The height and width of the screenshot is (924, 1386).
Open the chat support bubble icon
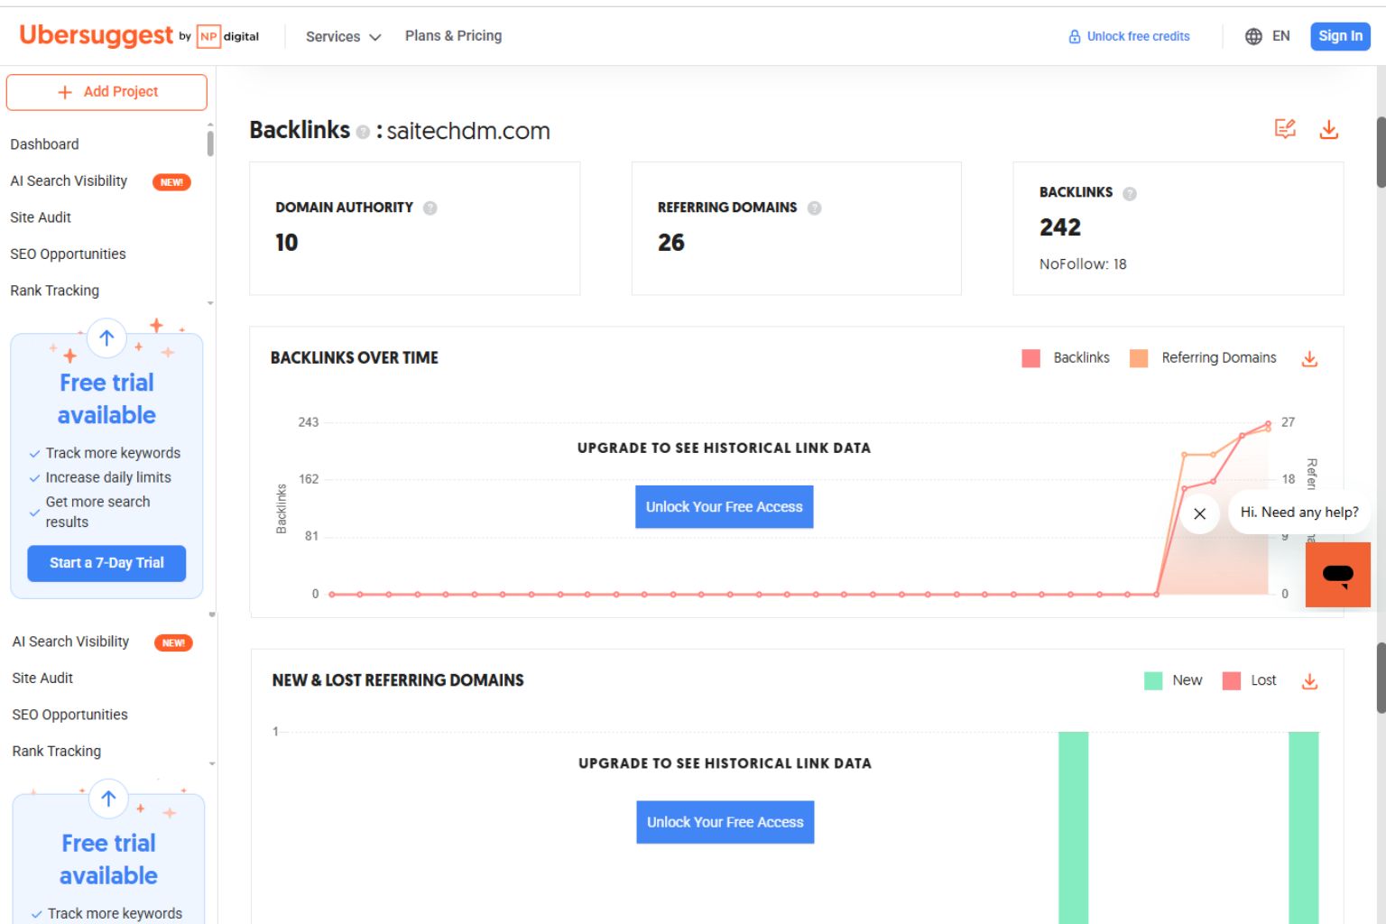(1338, 575)
